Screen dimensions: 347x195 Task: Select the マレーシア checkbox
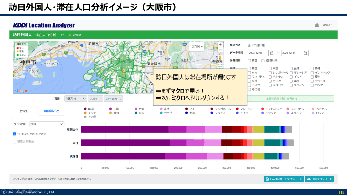(291, 73)
